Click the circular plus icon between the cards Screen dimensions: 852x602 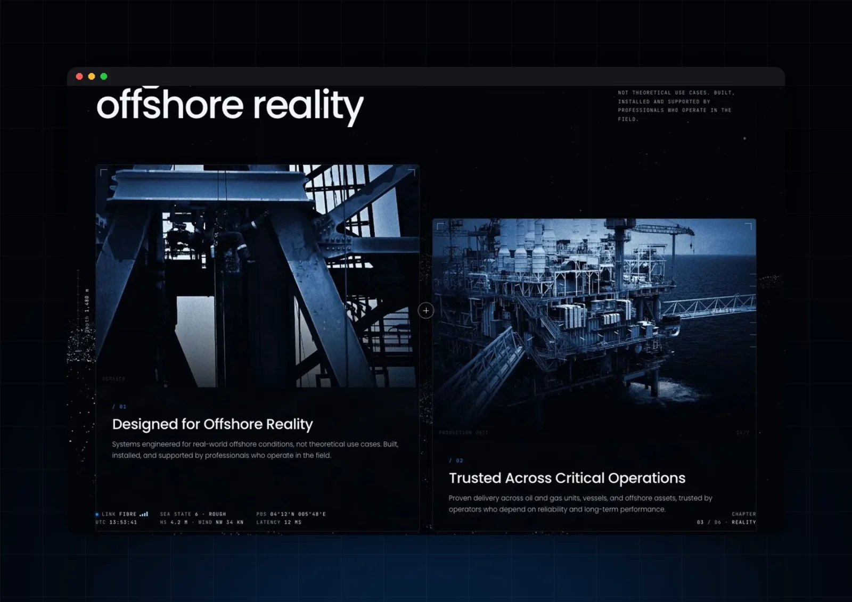click(426, 310)
